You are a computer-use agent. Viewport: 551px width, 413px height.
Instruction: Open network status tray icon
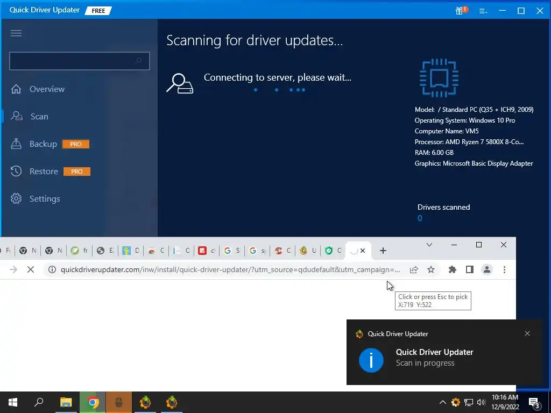[469, 402]
